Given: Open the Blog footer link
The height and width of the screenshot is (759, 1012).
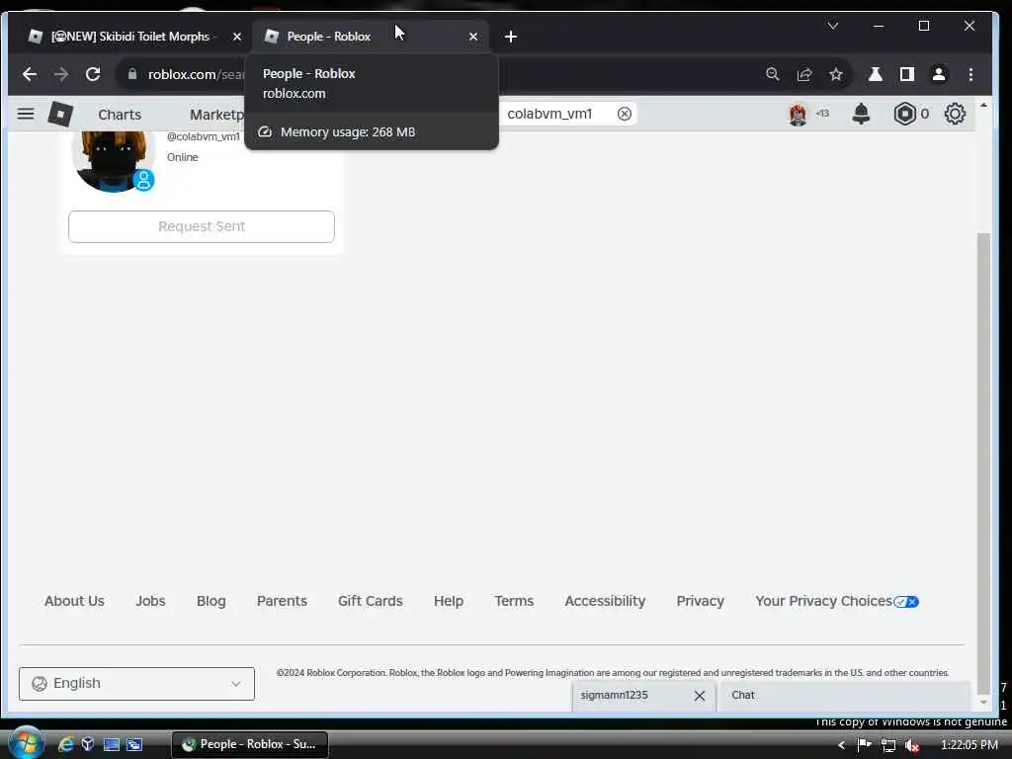Looking at the screenshot, I should pyautogui.click(x=211, y=601).
